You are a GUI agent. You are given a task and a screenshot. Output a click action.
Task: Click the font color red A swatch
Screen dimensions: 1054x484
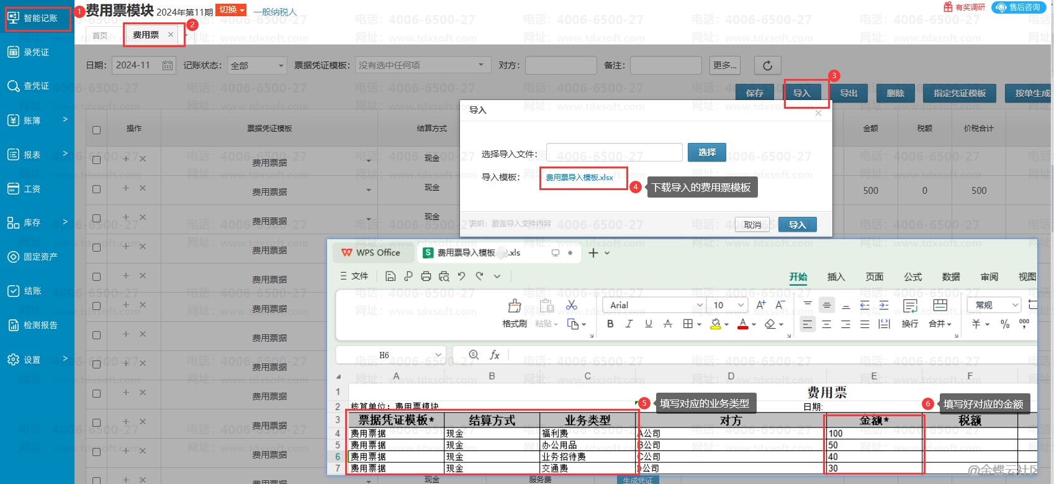click(742, 324)
